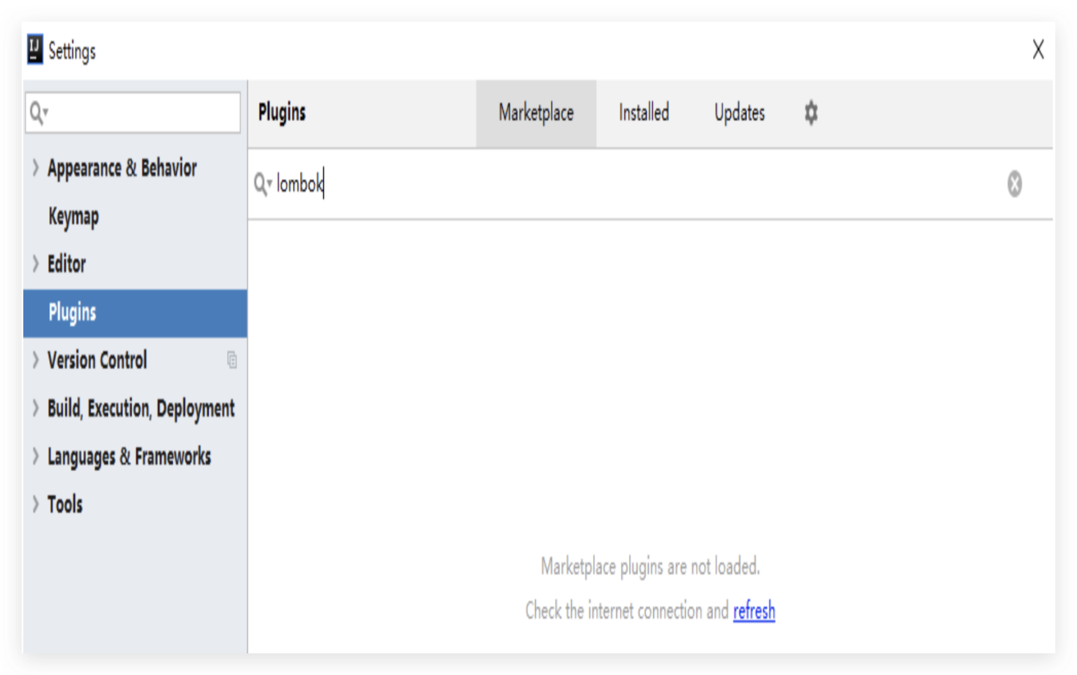Click 'Marketplace plugins are not loaded.' text
The width and height of the screenshot is (1077, 675).
(x=650, y=567)
